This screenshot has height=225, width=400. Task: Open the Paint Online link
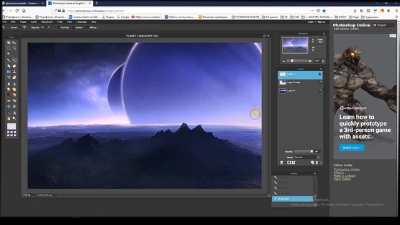(x=342, y=179)
